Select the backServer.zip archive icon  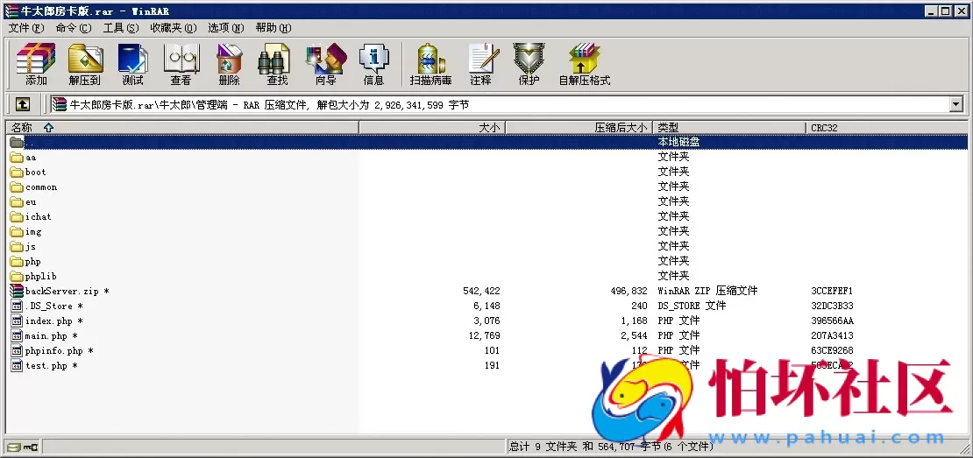click(17, 292)
